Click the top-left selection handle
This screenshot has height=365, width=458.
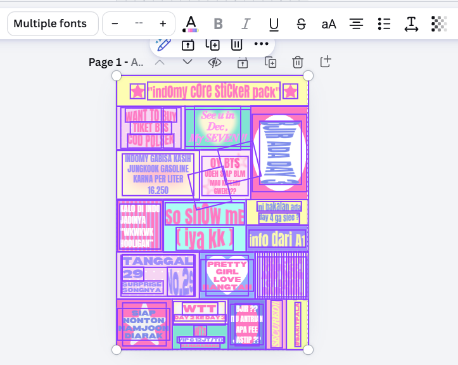117,75
